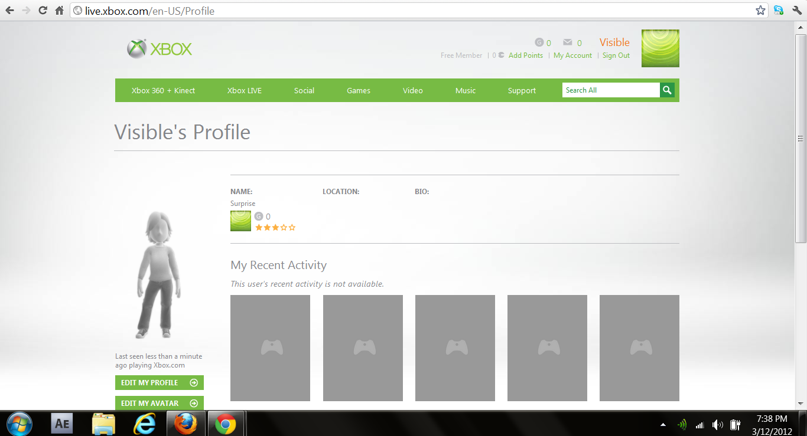Open the Support menu
This screenshot has width=807, height=436.
(522, 90)
